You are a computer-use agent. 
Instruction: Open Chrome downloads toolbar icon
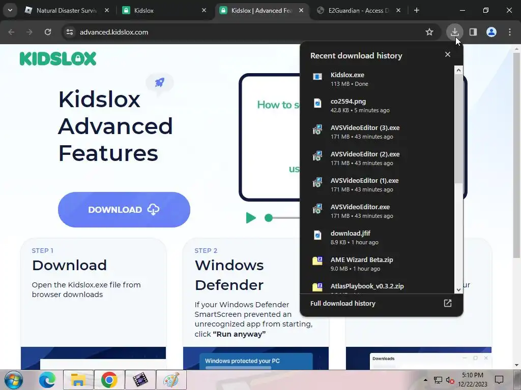tap(454, 32)
